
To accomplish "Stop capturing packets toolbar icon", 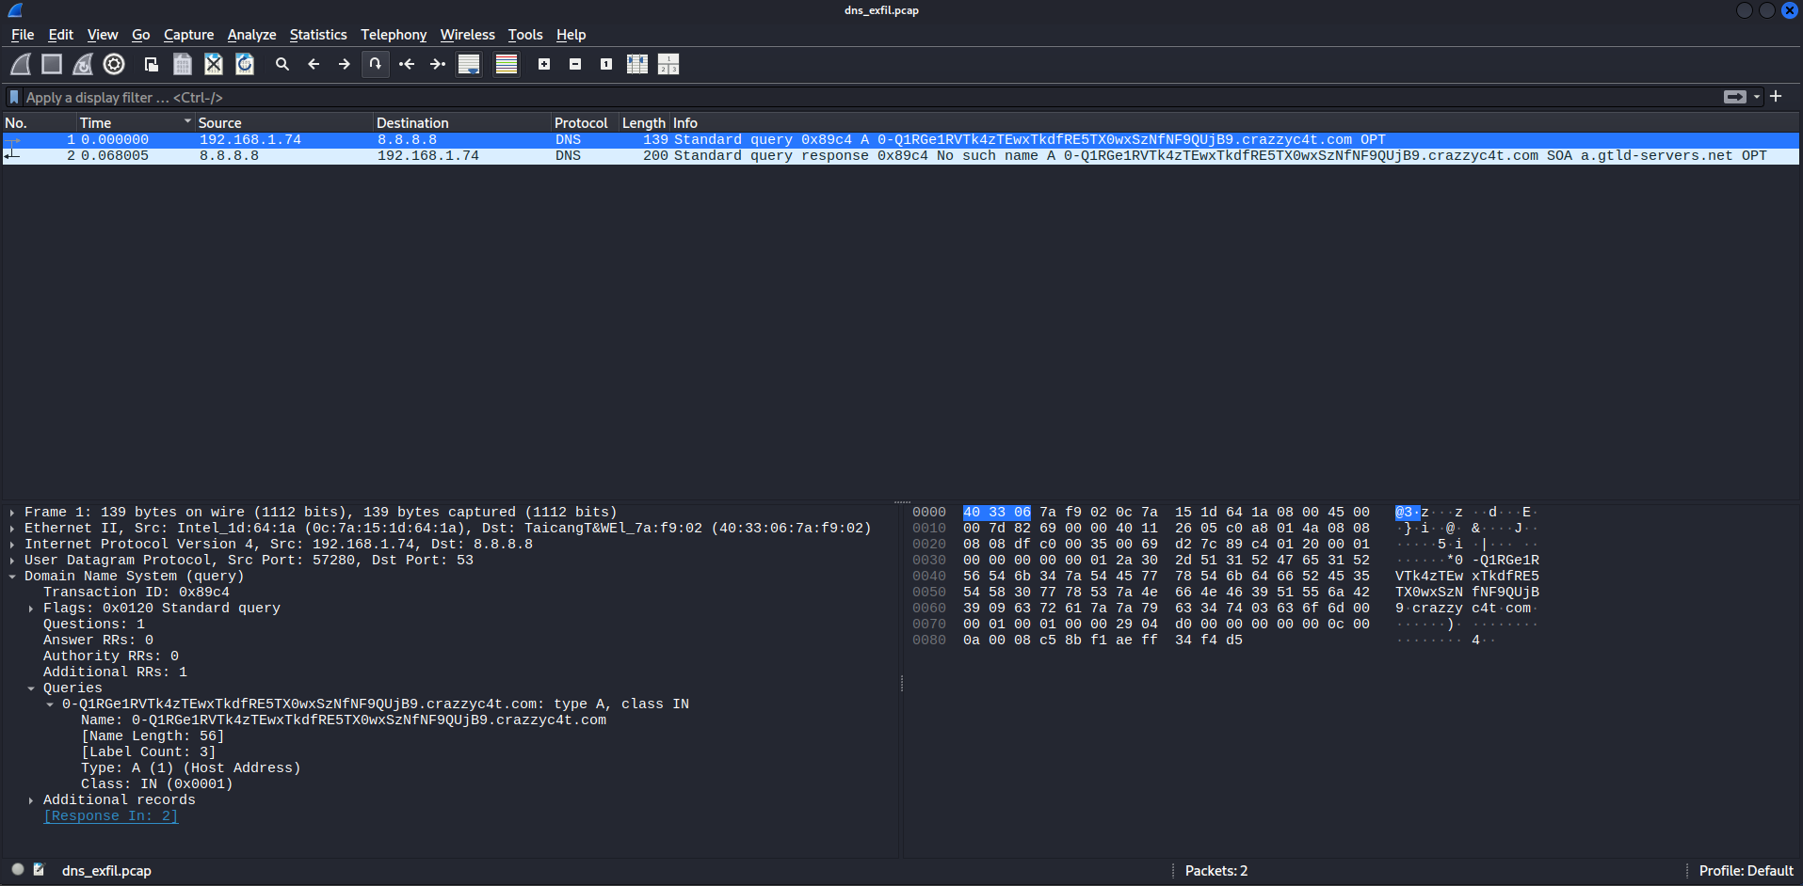I will pos(52,64).
